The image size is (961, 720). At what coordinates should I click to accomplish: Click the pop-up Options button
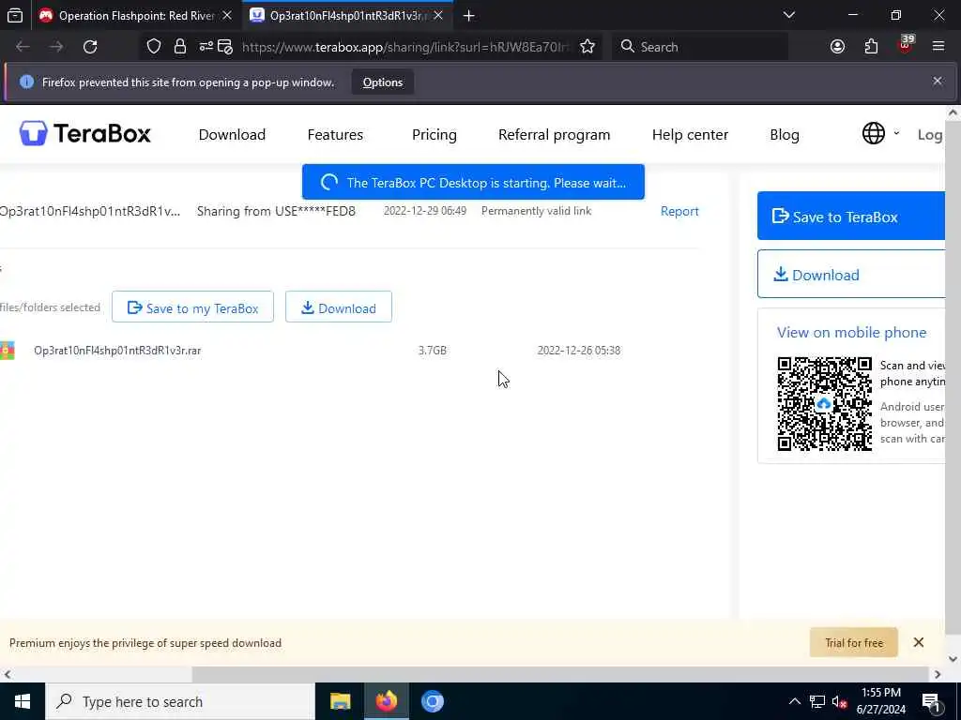383,82
